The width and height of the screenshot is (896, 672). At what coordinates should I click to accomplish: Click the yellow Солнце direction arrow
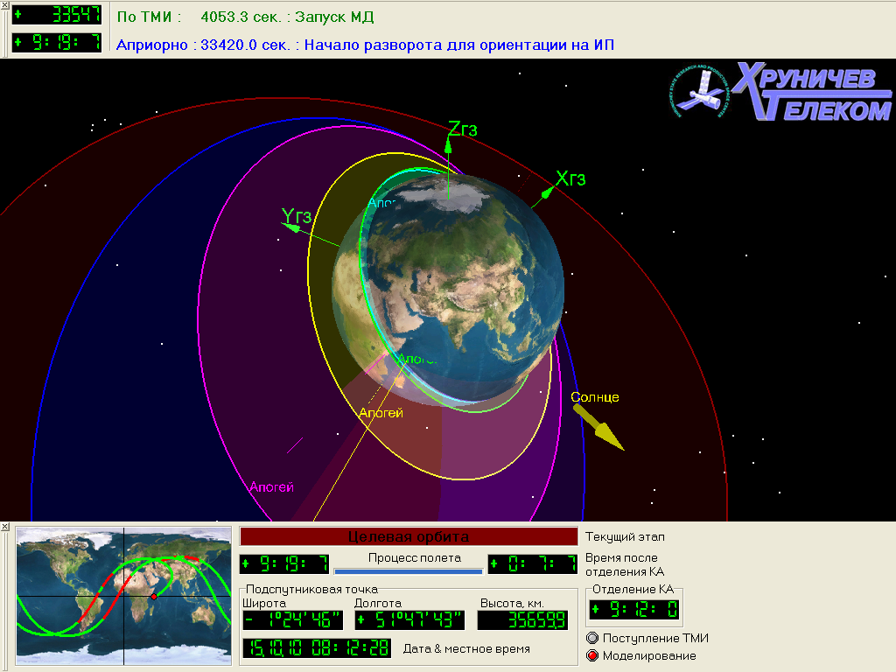[x=598, y=427]
